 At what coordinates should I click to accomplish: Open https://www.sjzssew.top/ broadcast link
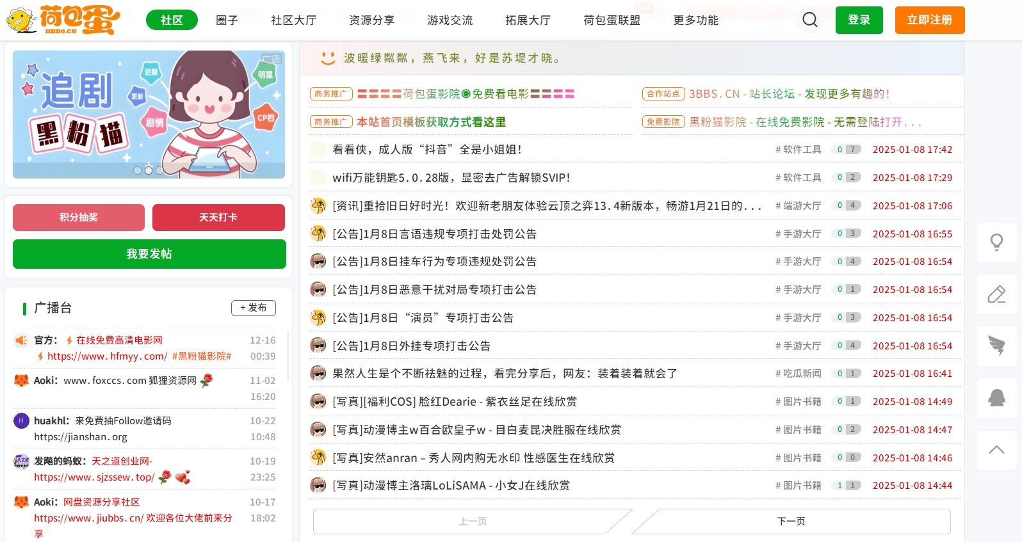pyautogui.click(x=94, y=477)
